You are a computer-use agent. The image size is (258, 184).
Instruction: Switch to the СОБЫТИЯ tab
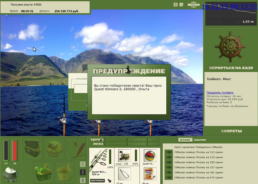(200, 140)
